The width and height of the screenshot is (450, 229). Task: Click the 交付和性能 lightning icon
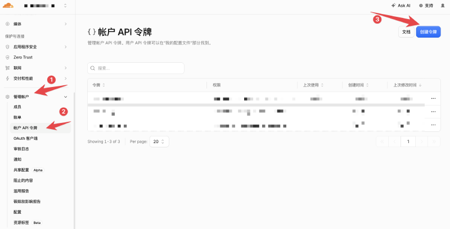(8, 78)
